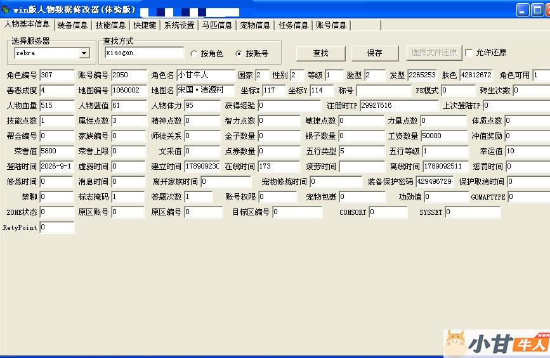
Task: Click the 账号编号 field with 2050
Action: [x=129, y=75]
